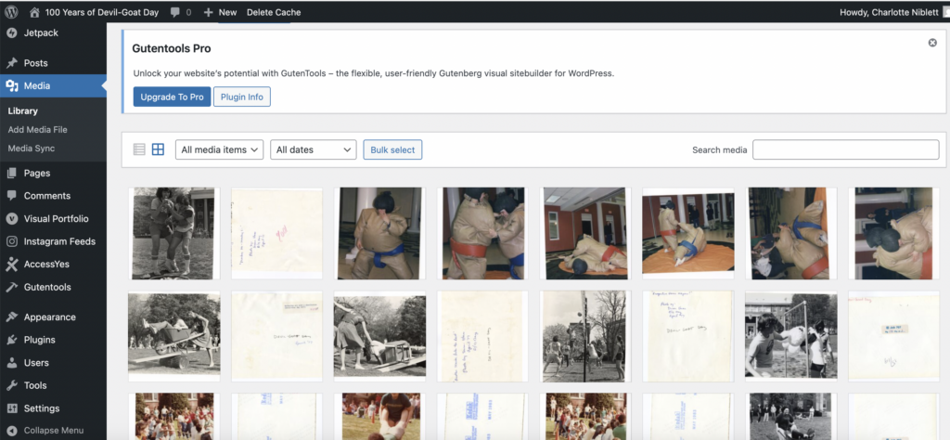Click the Upgrade To Pro button

tap(172, 97)
